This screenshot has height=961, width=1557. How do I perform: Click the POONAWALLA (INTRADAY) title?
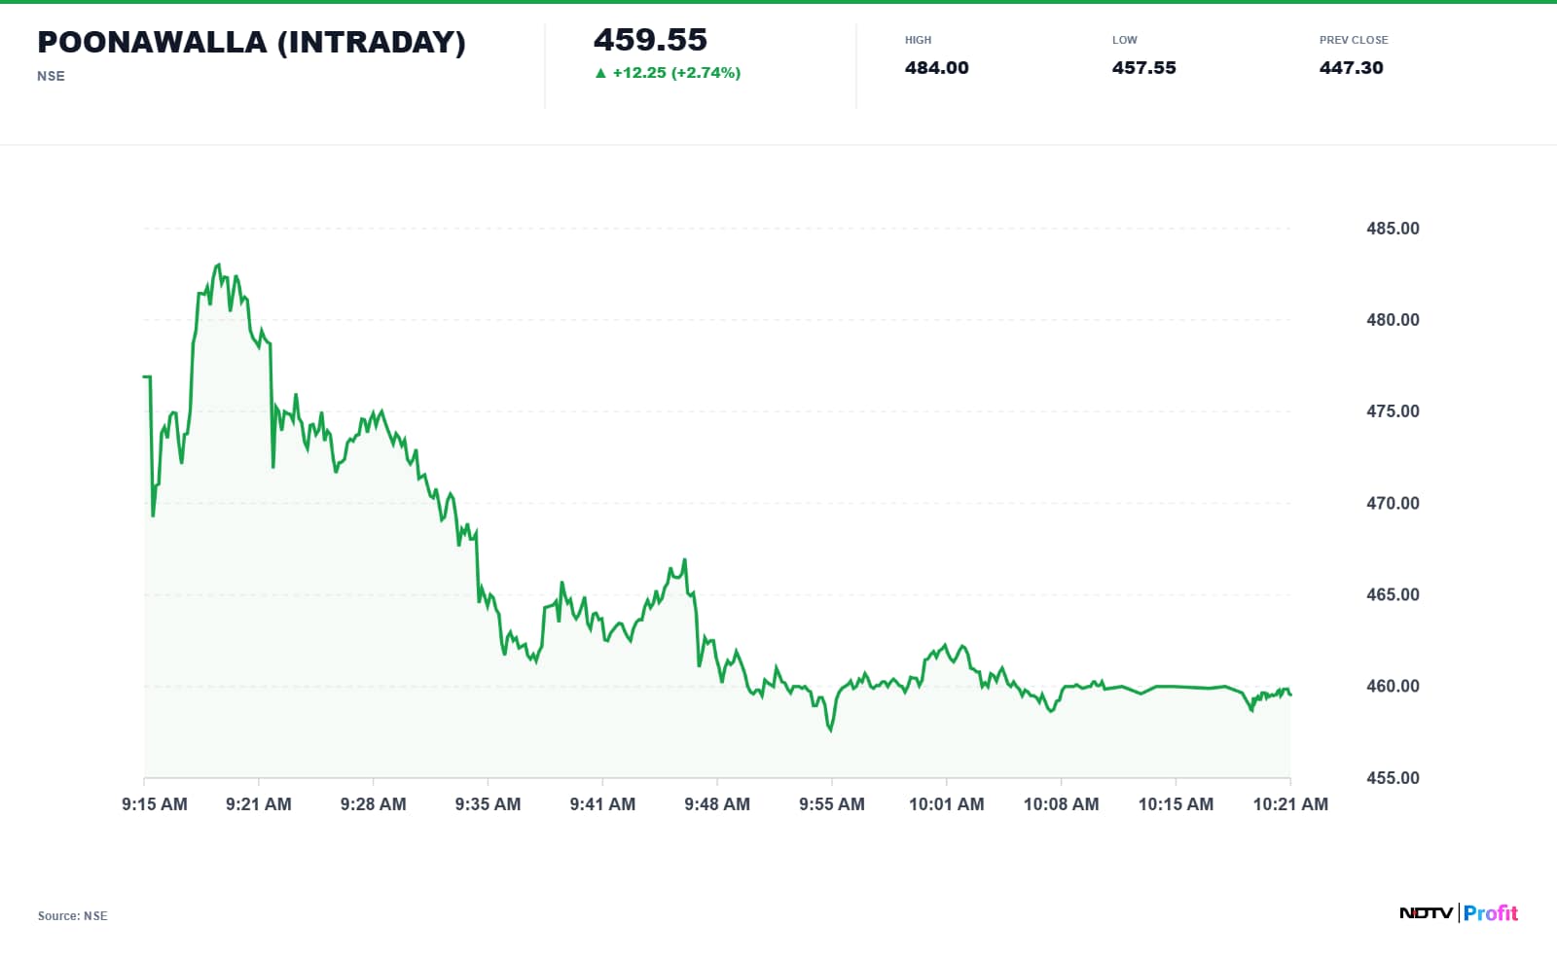click(251, 42)
